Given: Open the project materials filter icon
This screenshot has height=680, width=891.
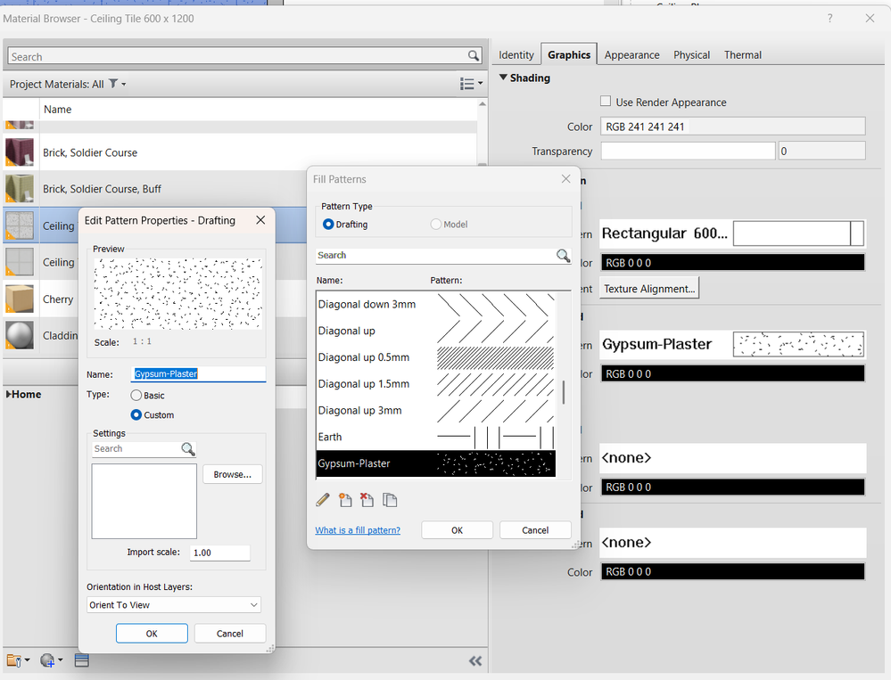Looking at the screenshot, I should pos(113,84).
